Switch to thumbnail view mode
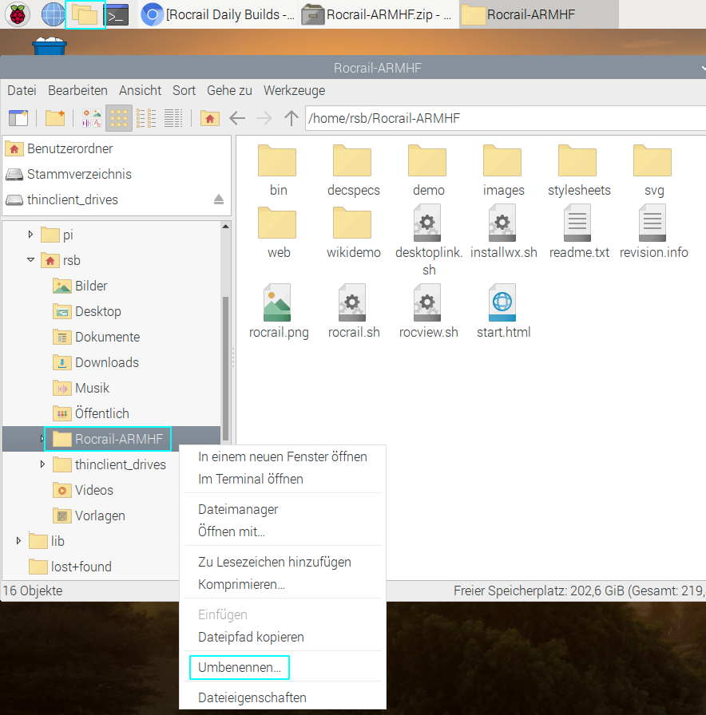The image size is (706, 715). pos(92,118)
